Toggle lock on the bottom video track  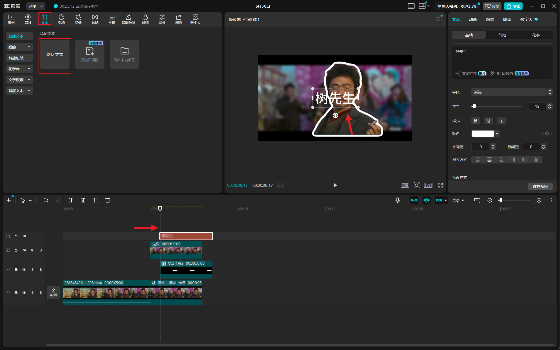(16, 293)
